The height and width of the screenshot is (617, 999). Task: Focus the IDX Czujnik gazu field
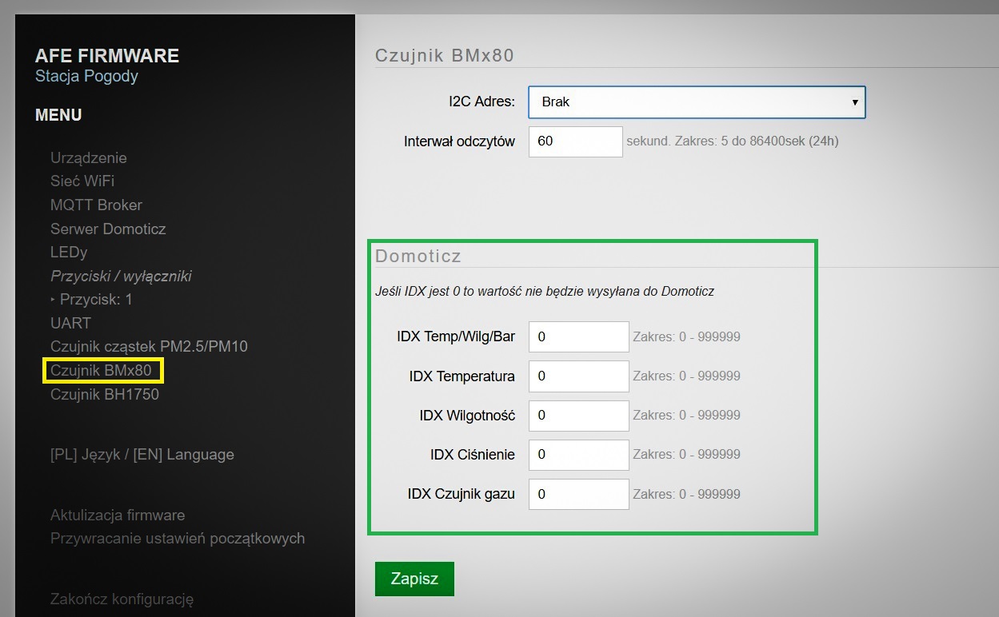[x=579, y=494]
